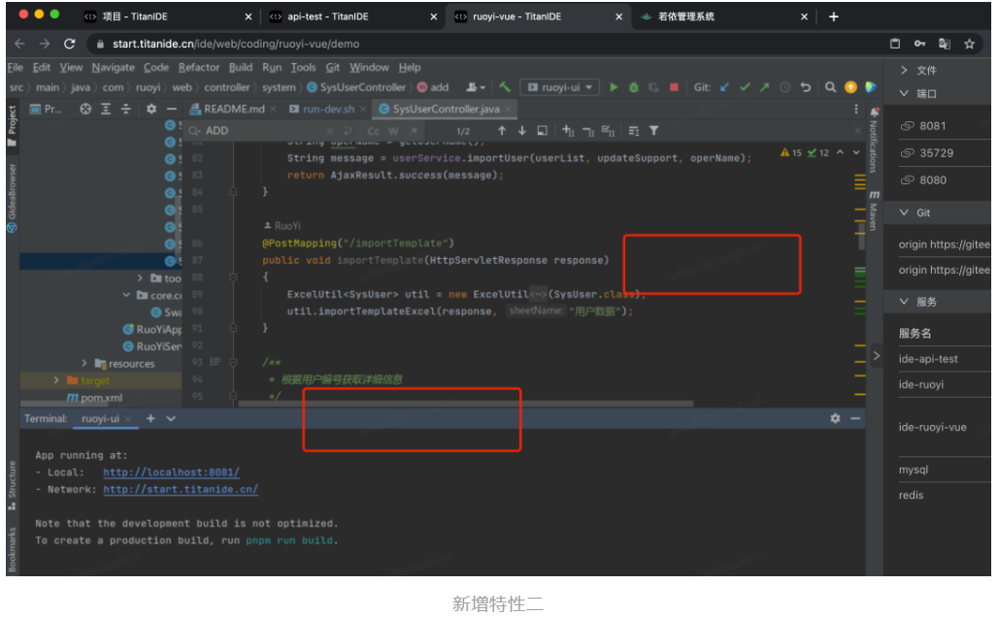Open the Refactor menu

click(199, 67)
